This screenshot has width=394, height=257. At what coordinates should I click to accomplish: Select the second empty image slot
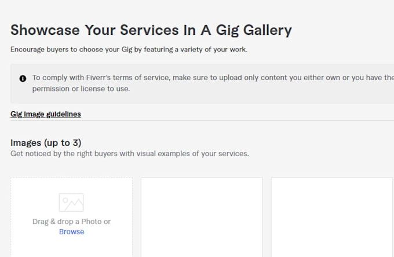[x=202, y=217]
